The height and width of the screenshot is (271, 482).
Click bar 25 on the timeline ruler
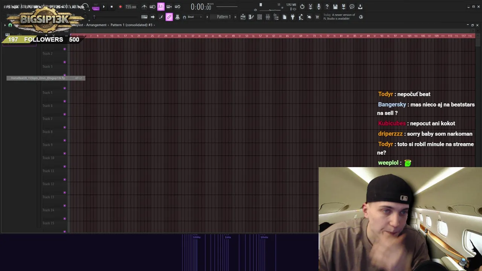pos(152,36)
